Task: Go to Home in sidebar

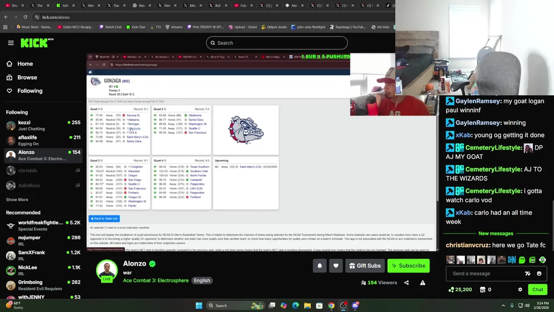Action: (25, 64)
